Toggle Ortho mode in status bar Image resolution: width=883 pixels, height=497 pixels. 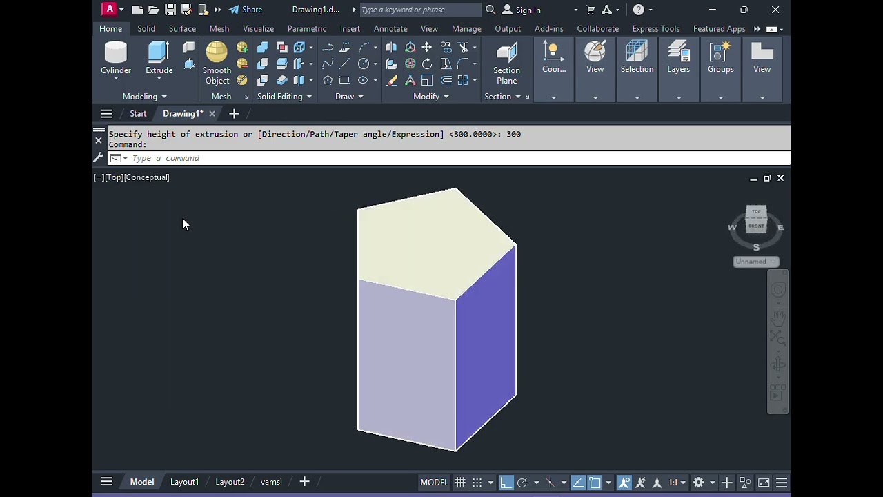506,483
